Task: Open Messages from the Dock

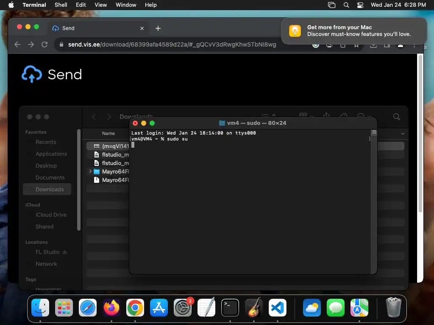Action: tap(336, 308)
